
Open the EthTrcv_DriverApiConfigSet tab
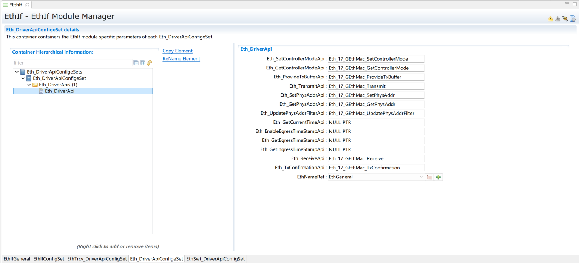click(97, 259)
